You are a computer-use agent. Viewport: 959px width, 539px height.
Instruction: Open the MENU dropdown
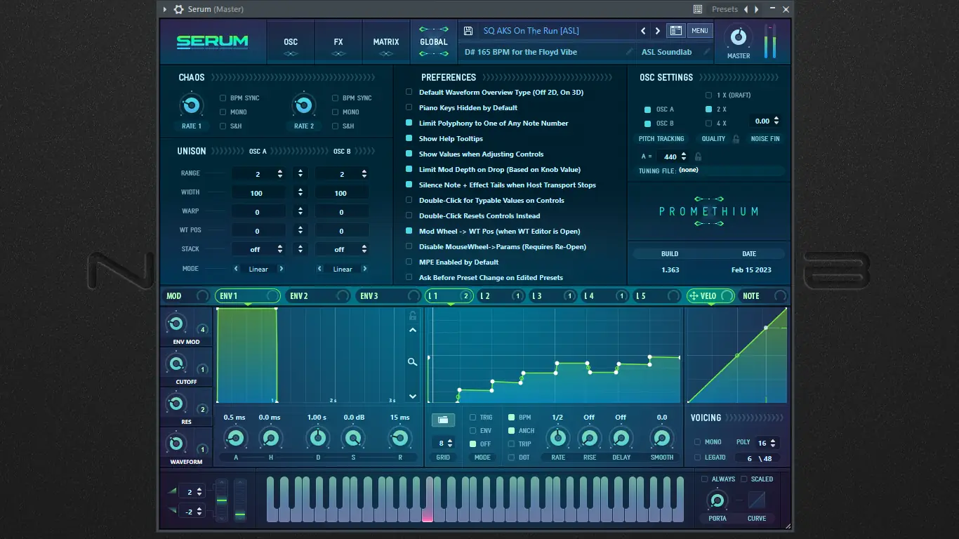tap(699, 31)
